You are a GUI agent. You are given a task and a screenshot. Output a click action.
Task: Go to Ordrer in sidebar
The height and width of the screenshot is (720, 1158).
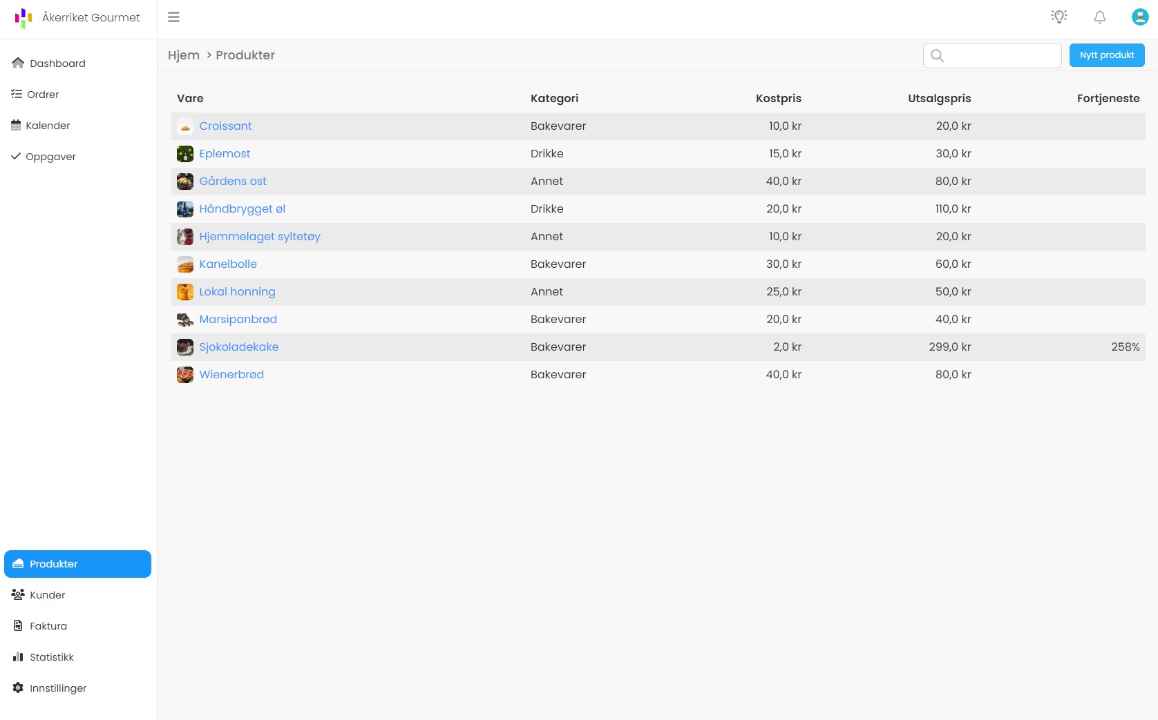43,95
